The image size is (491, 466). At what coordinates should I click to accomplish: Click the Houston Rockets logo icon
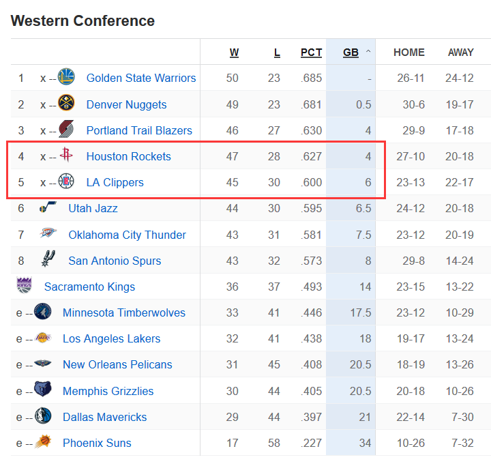coord(66,154)
